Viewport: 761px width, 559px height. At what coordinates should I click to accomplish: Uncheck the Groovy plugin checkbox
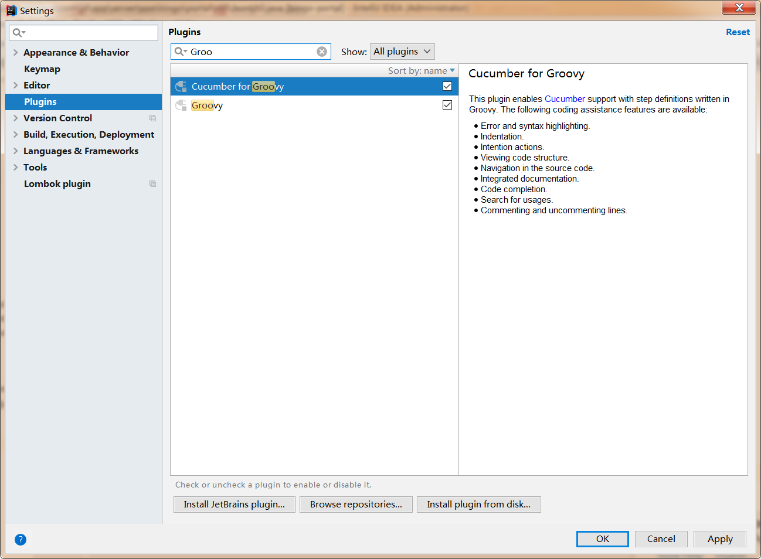coord(447,105)
